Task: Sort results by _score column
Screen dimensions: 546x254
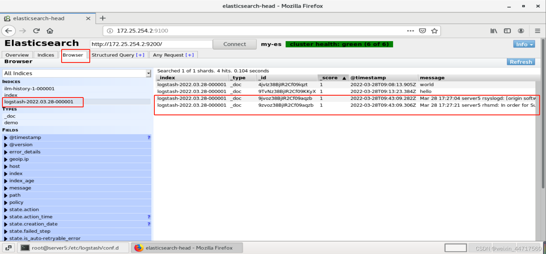Action: pyautogui.click(x=333, y=78)
